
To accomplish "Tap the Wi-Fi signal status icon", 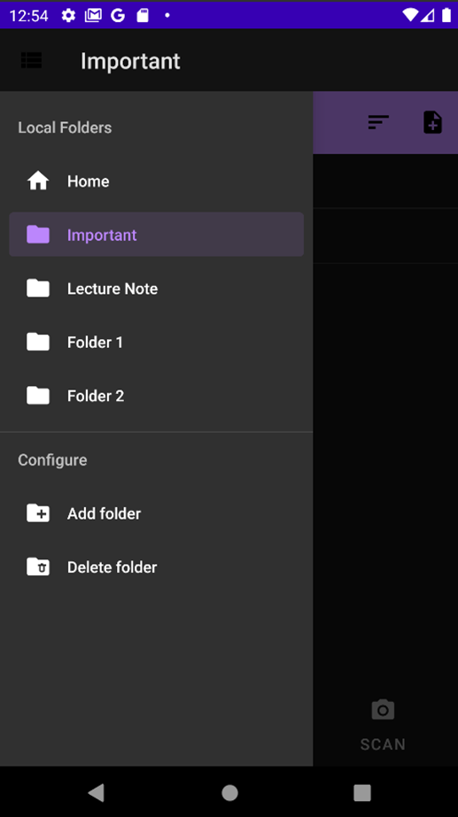I will click(x=410, y=15).
